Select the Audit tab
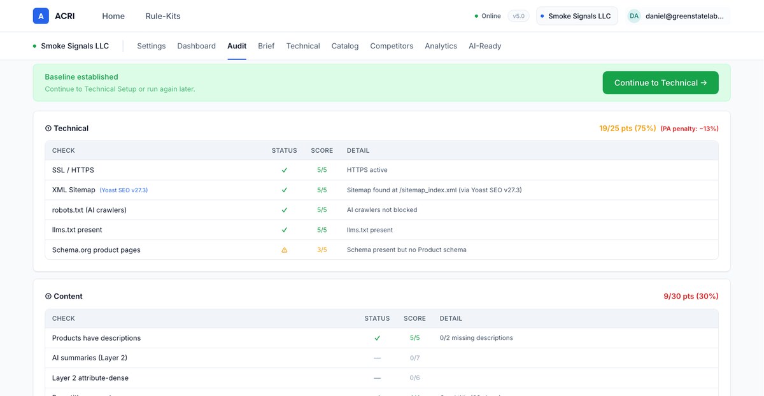Viewport: 764px width, 396px height. (237, 46)
